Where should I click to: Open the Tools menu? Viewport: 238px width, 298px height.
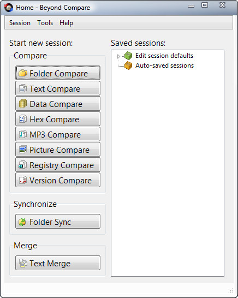[45, 23]
